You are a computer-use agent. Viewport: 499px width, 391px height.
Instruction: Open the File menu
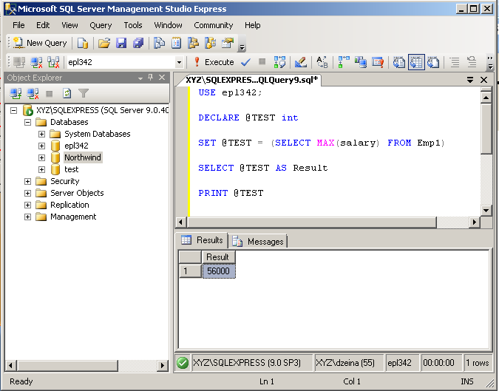(18, 25)
